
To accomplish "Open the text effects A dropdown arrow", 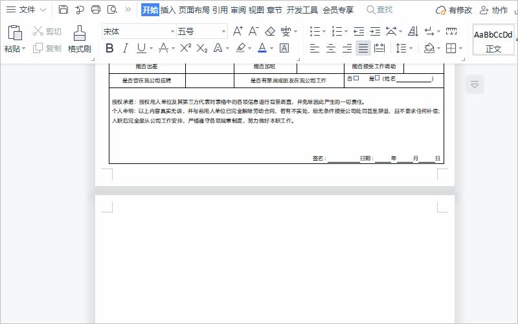I will [228, 48].
